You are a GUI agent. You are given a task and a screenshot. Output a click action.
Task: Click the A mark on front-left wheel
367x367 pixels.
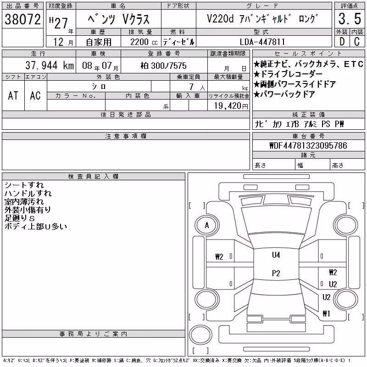pos(207,225)
